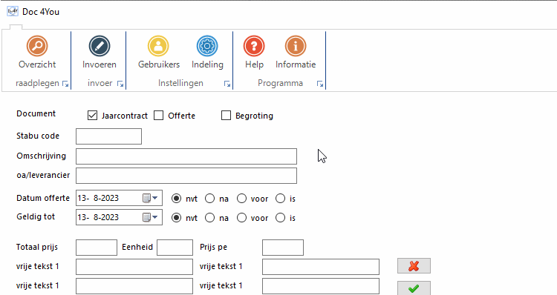Tick the Begroting checkbox
Viewport: 557px width, 295px height.
click(x=226, y=116)
